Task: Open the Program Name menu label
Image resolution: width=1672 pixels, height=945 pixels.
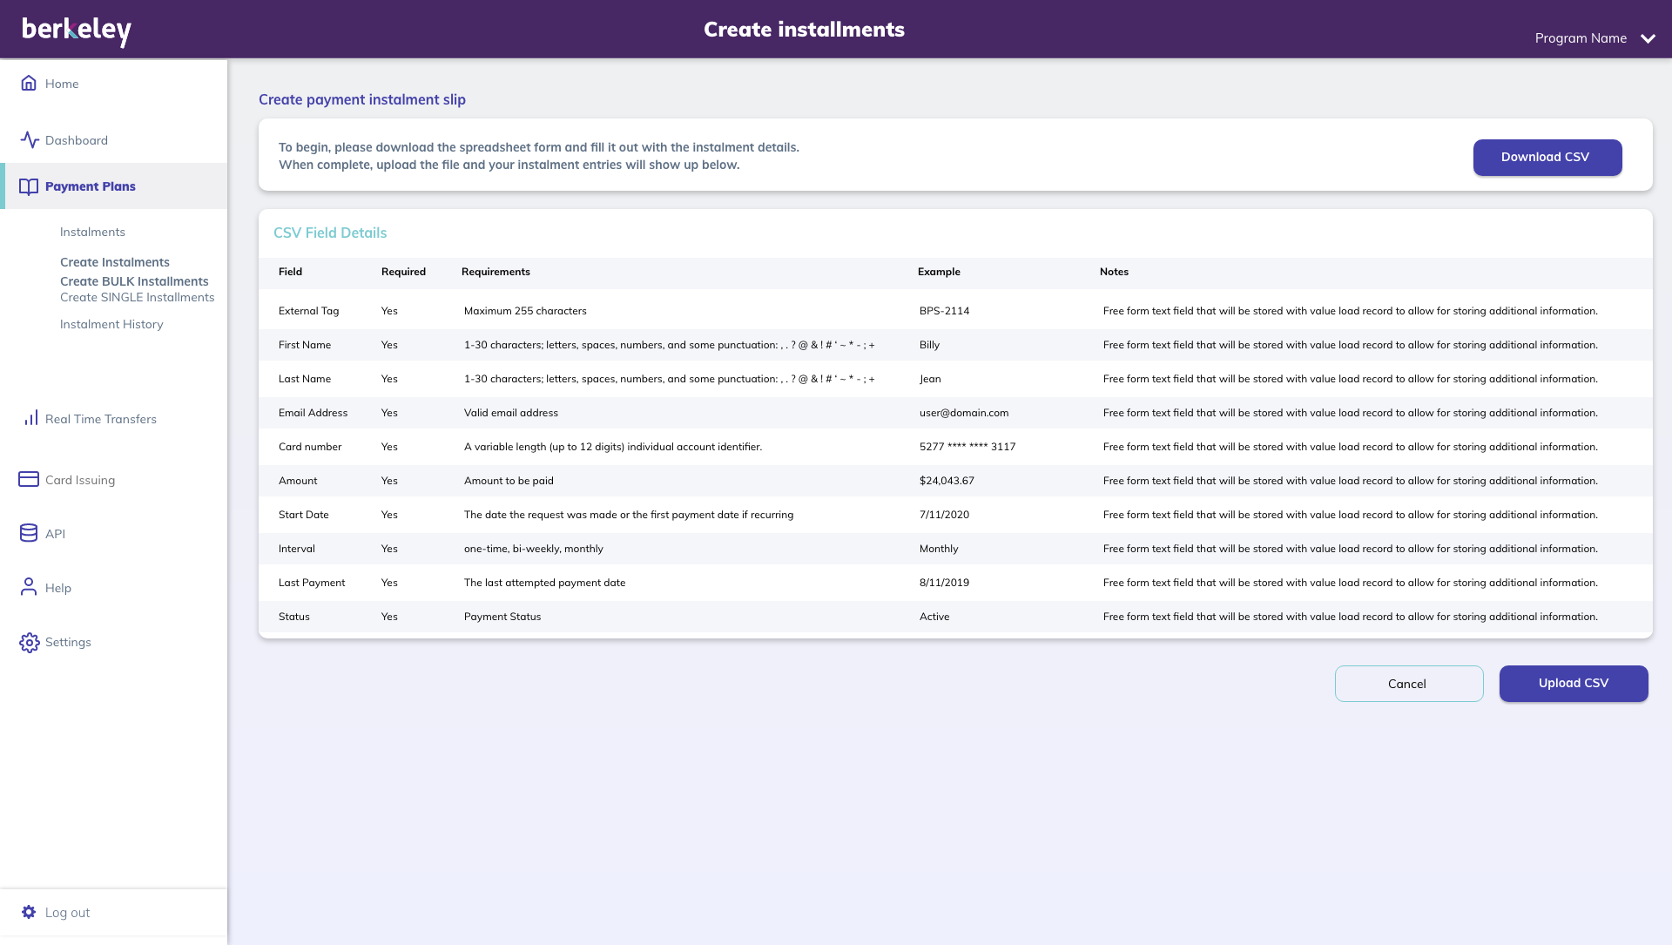Action: pyautogui.click(x=1581, y=38)
